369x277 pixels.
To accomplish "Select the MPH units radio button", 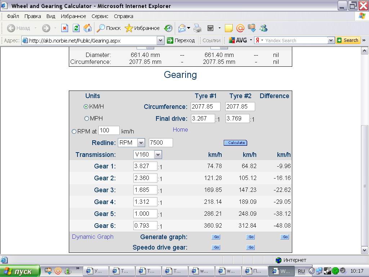I will pos(86,118).
